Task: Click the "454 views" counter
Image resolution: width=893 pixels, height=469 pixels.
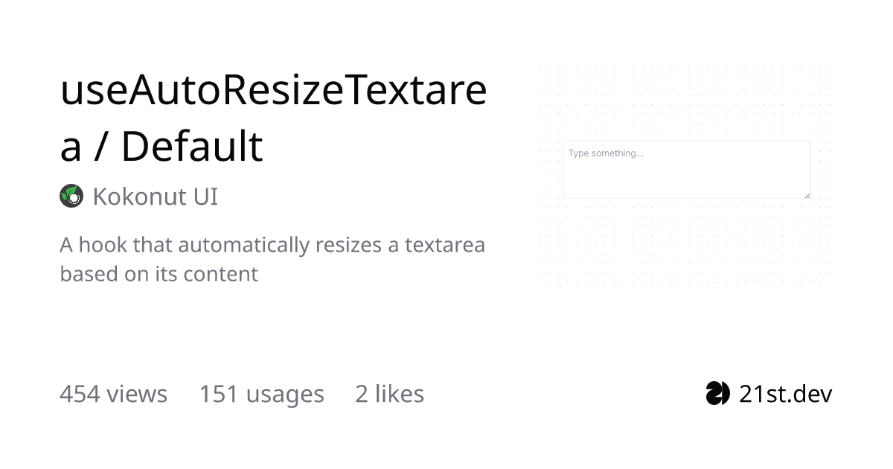Action: click(x=113, y=394)
